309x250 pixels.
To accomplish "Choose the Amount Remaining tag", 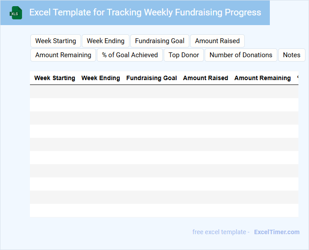I will pos(63,55).
